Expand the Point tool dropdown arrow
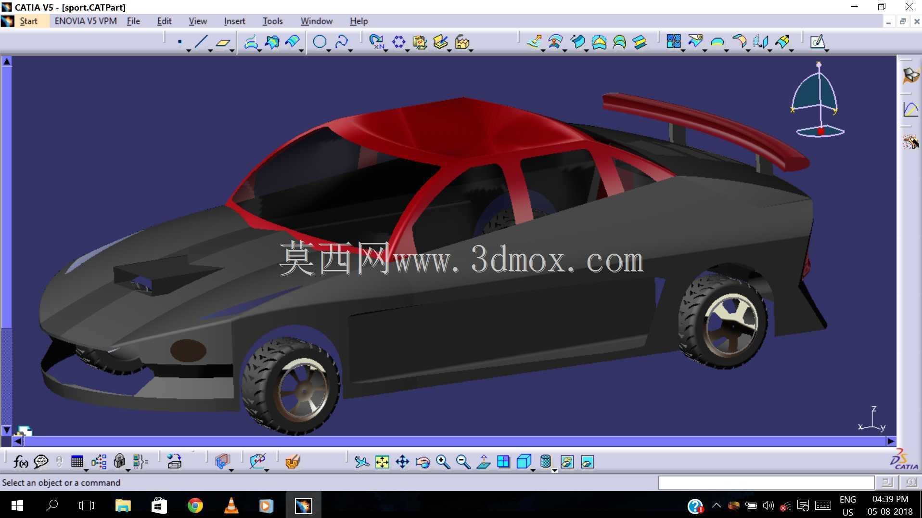This screenshot has width=922, height=518. 189,51
